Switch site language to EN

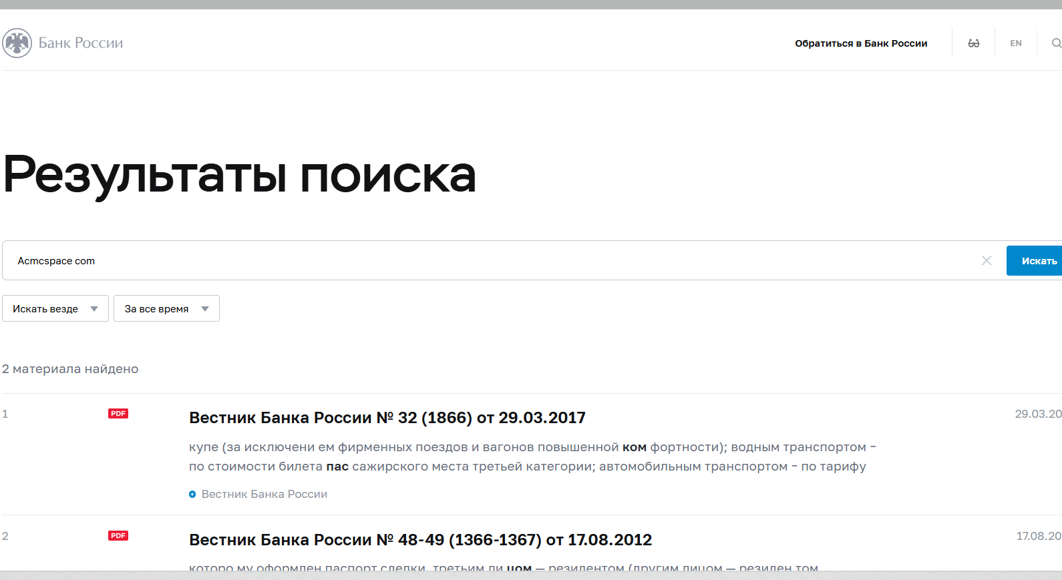pos(1015,43)
